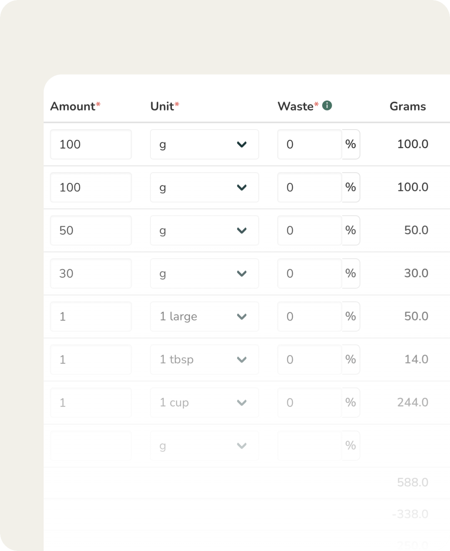Image resolution: width=450 pixels, height=551 pixels.
Task: Open the unit dropdown for the 50 amount row
Action: (x=205, y=230)
